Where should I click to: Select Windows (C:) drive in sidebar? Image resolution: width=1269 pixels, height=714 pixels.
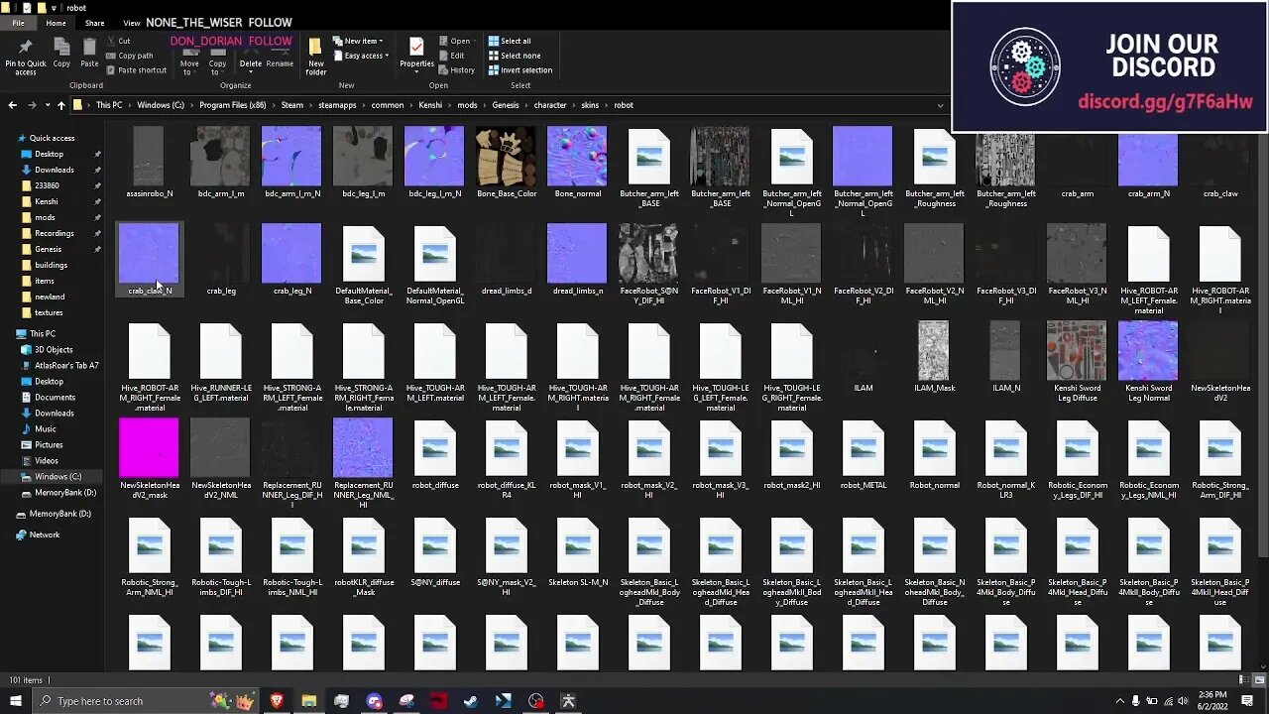coord(58,476)
